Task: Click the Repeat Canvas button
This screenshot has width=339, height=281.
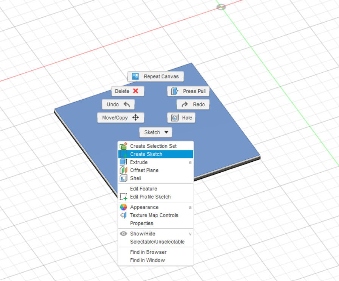Action: tap(156, 76)
